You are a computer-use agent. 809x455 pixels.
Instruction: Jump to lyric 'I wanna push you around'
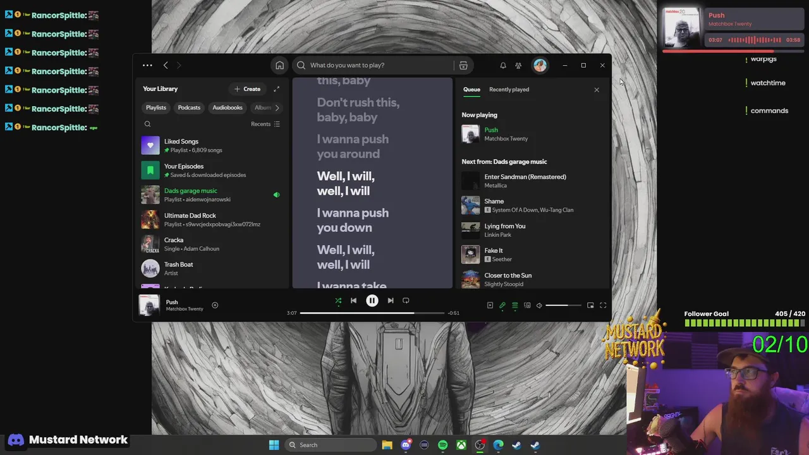point(353,146)
